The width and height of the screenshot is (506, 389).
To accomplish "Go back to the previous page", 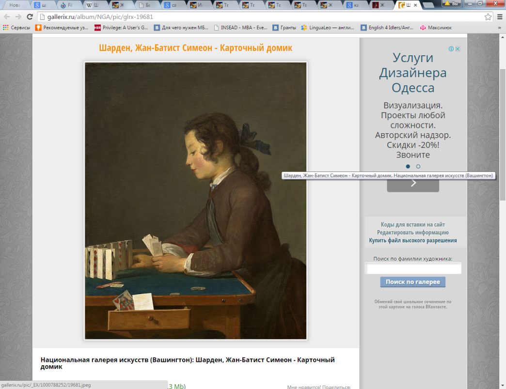I will [x=7, y=17].
